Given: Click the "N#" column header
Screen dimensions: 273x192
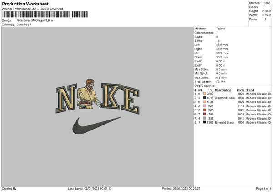Looking at the screenshot, I should 200,90.
